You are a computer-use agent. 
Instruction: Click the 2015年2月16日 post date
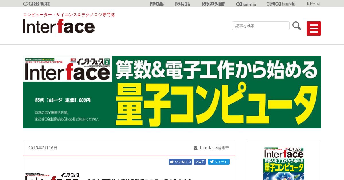[x=43, y=148]
